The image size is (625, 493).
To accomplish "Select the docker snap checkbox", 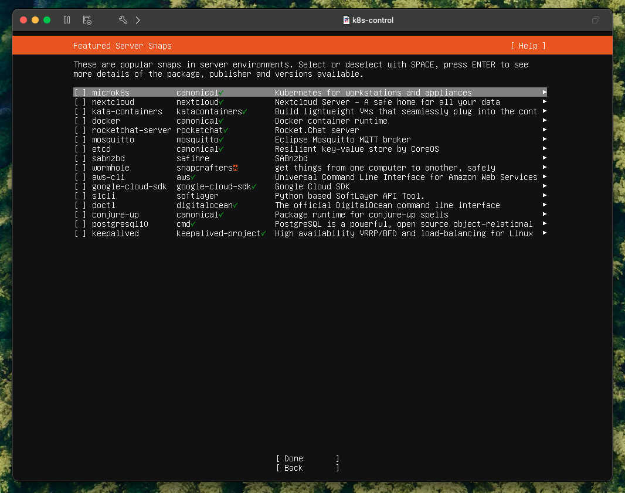I will click(x=80, y=121).
